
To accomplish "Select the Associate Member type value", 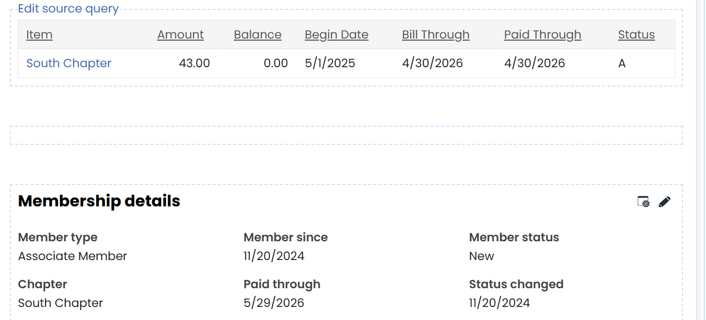I will [72, 256].
